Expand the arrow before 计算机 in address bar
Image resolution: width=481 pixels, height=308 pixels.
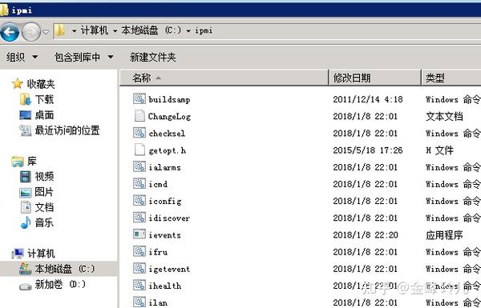74,31
